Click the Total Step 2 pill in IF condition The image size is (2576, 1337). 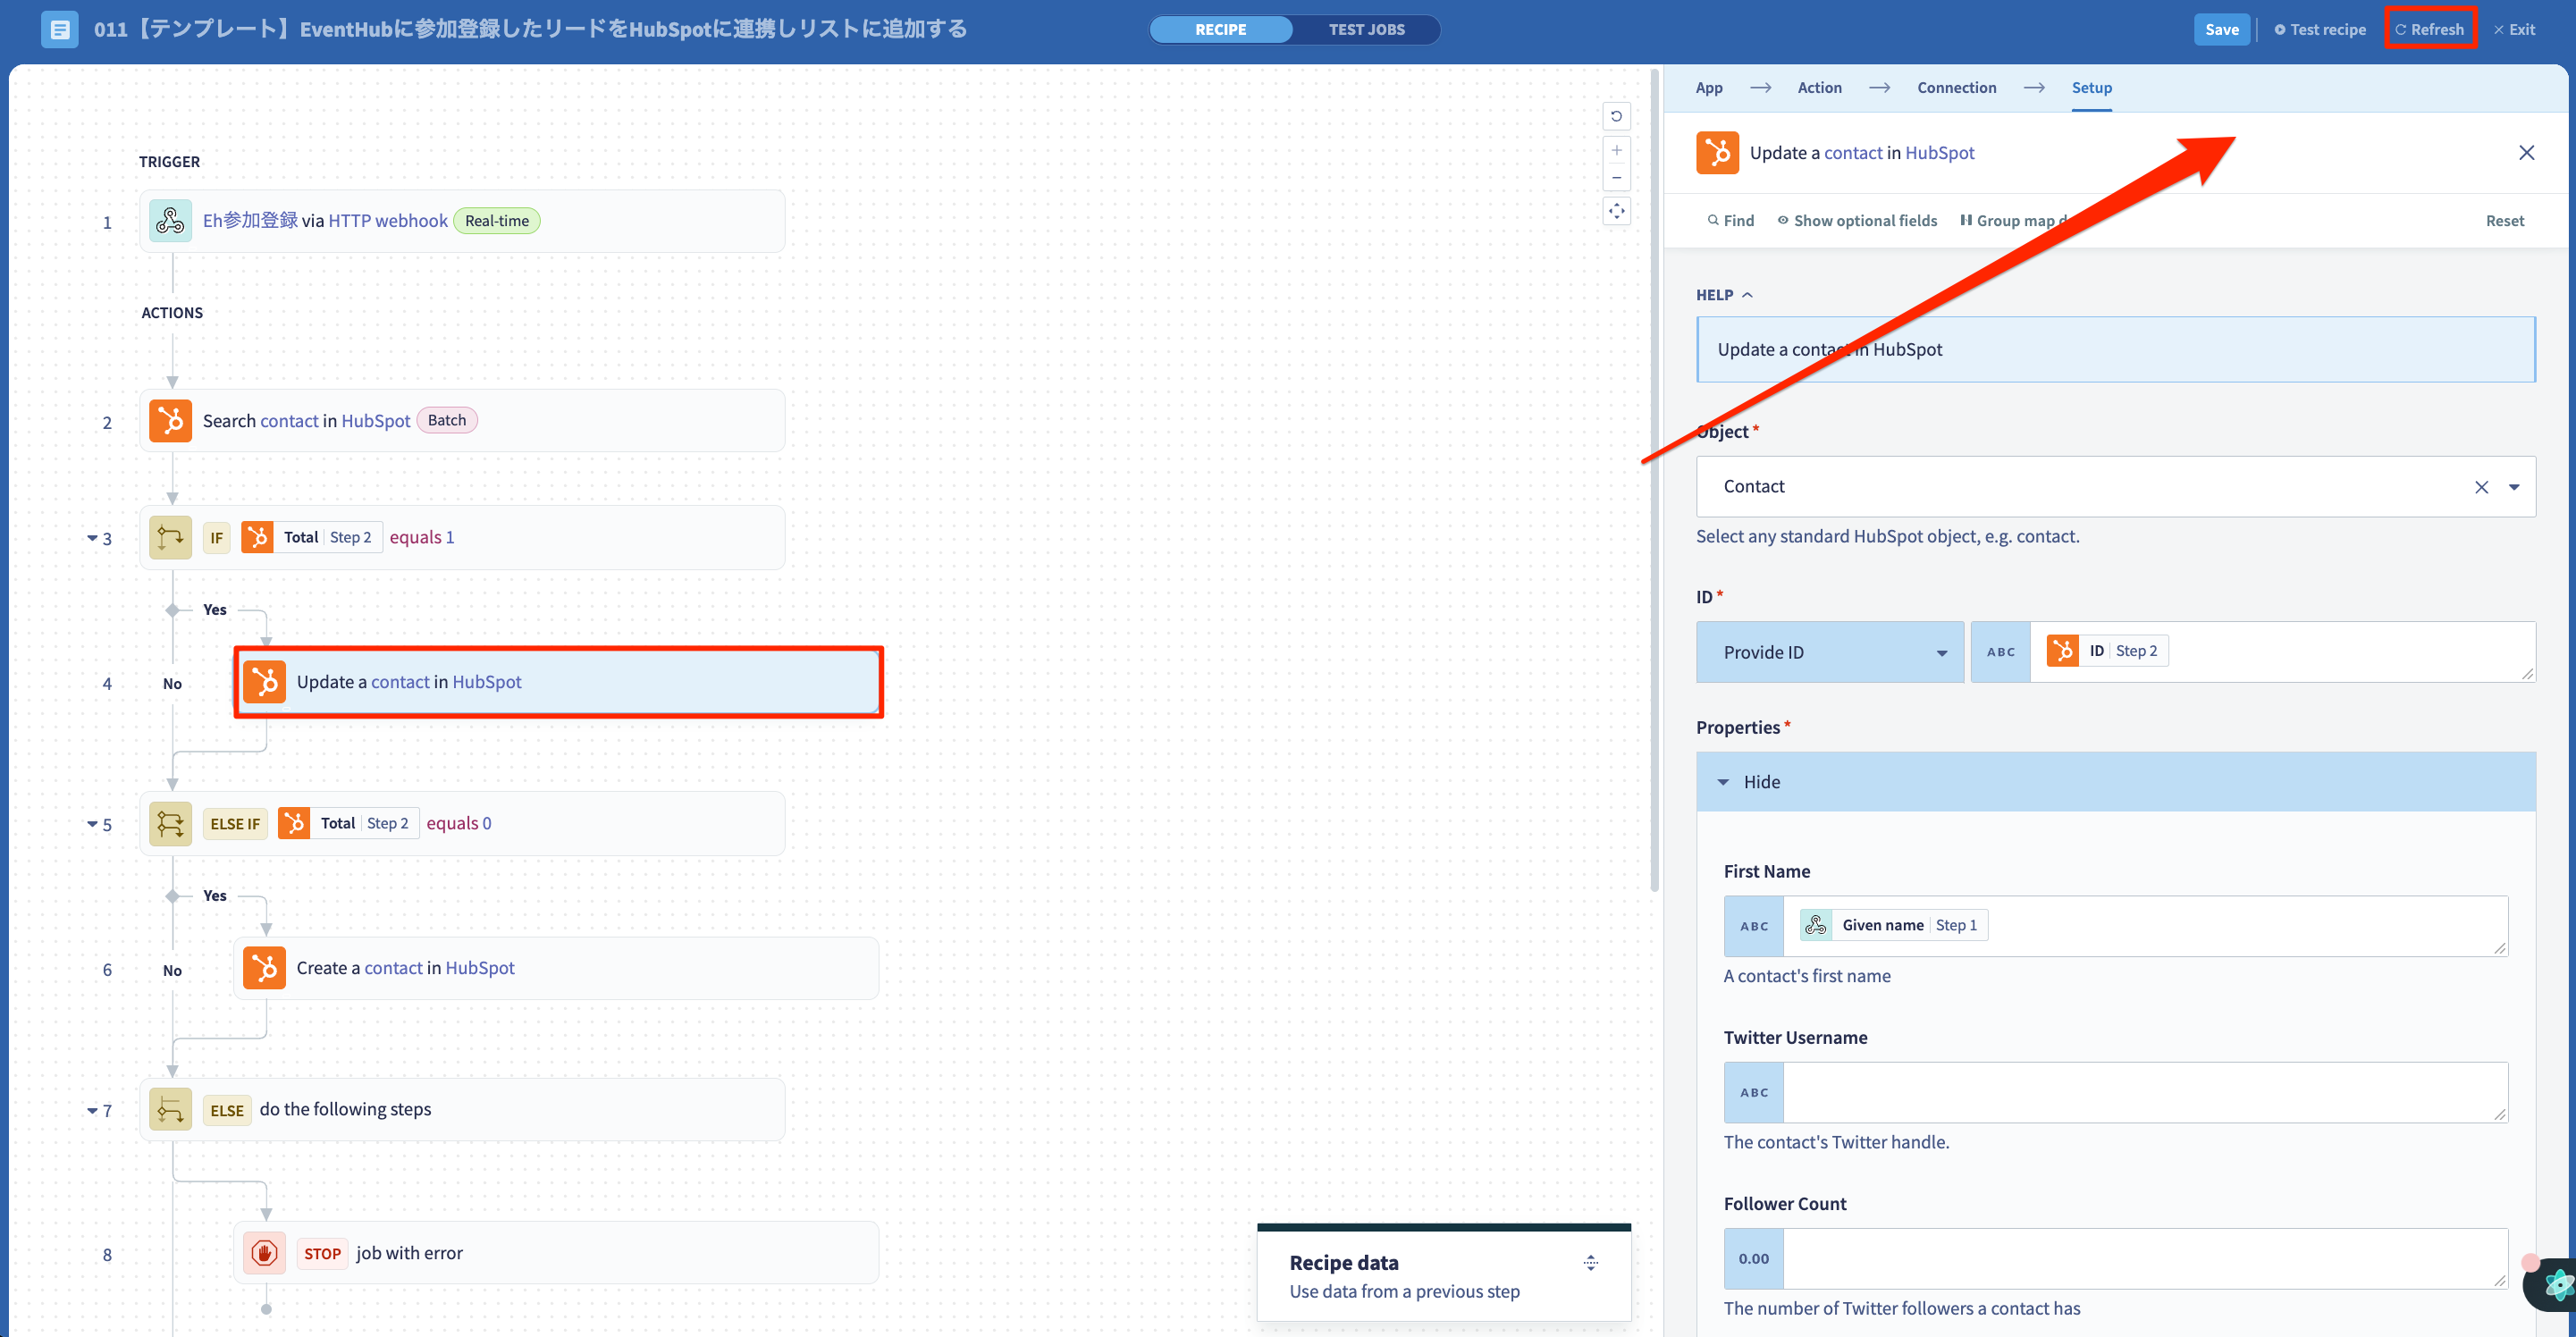pyautogui.click(x=312, y=537)
